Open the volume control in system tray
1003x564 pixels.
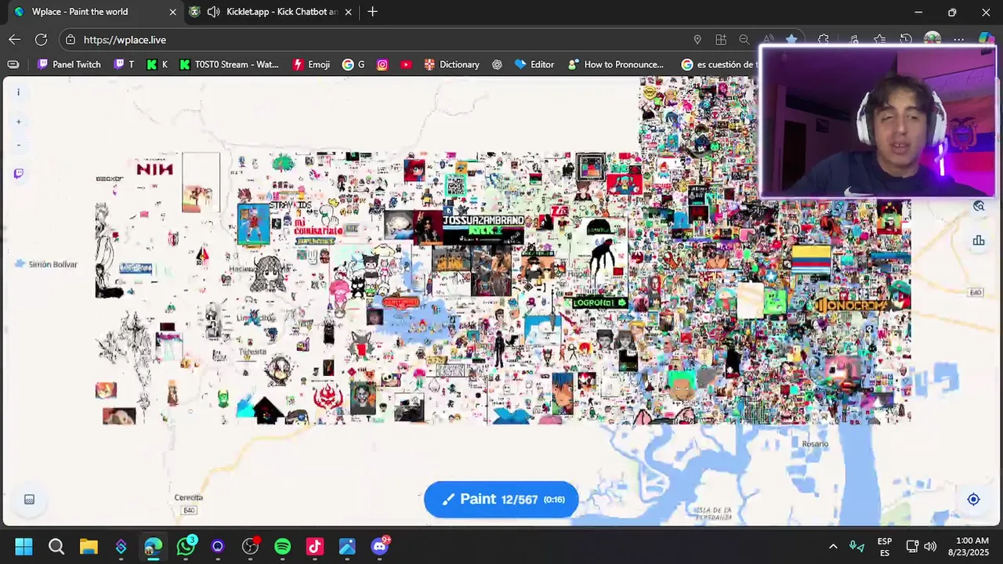coord(930,546)
